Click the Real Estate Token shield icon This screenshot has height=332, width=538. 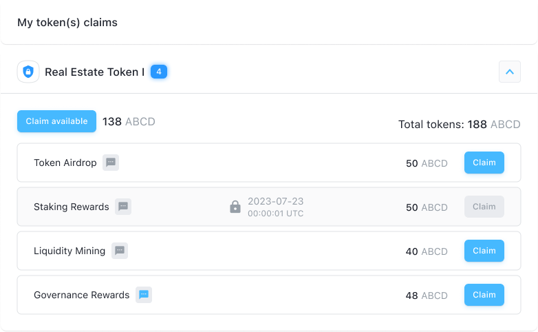(28, 72)
